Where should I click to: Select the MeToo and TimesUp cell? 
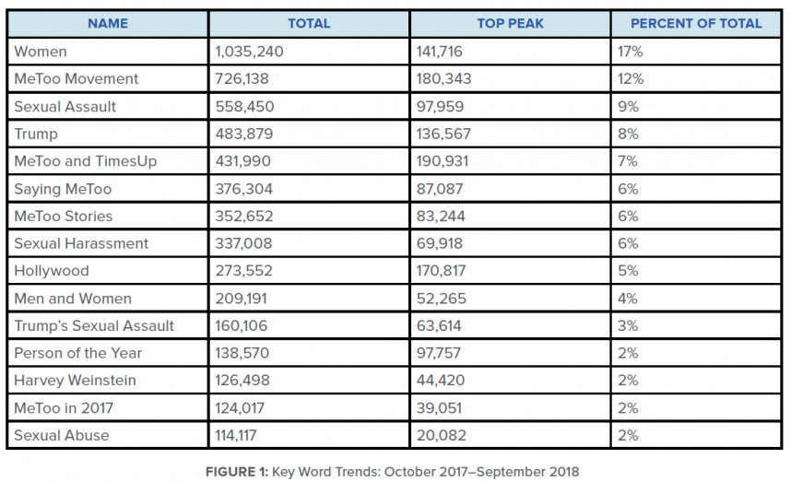[86, 161]
